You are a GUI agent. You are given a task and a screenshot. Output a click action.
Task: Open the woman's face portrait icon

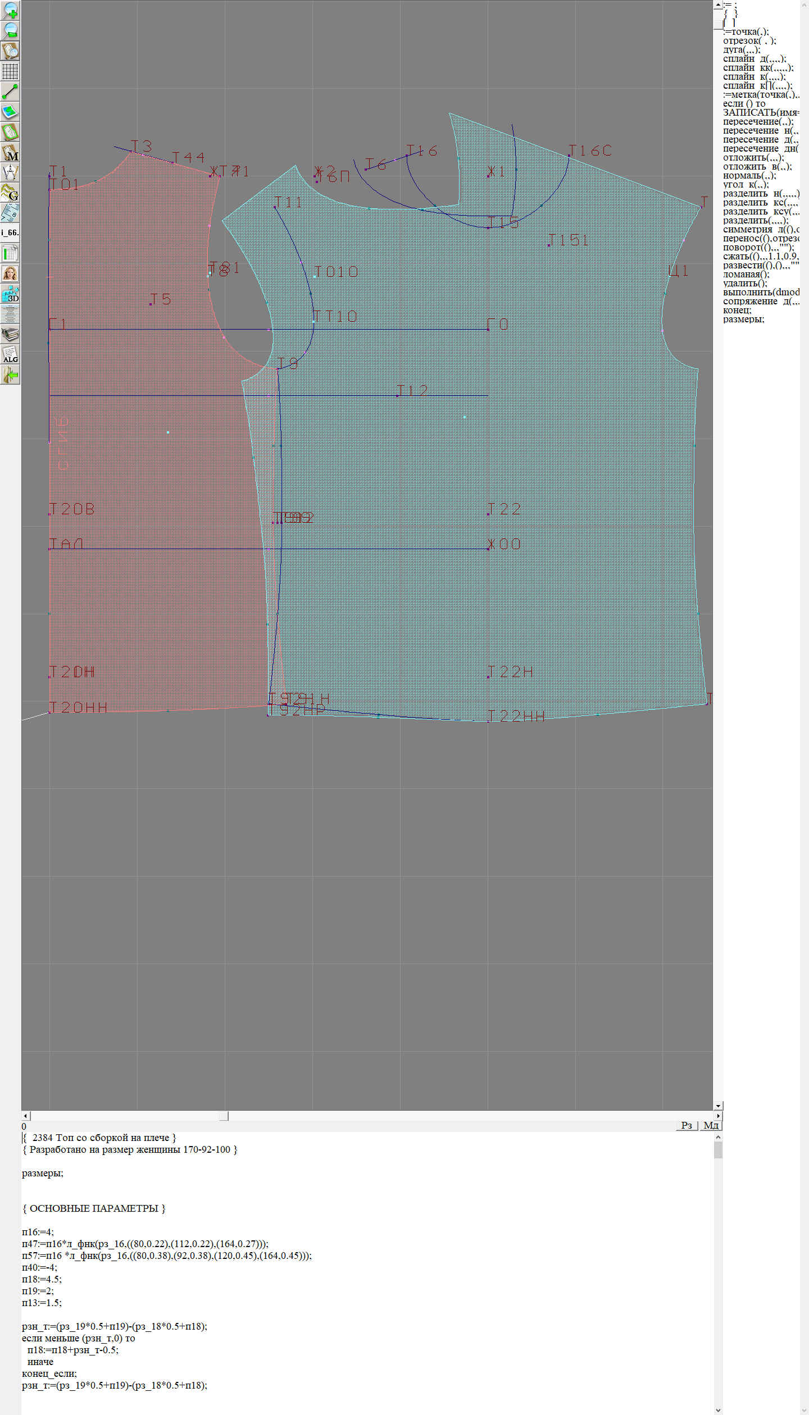click(10, 273)
